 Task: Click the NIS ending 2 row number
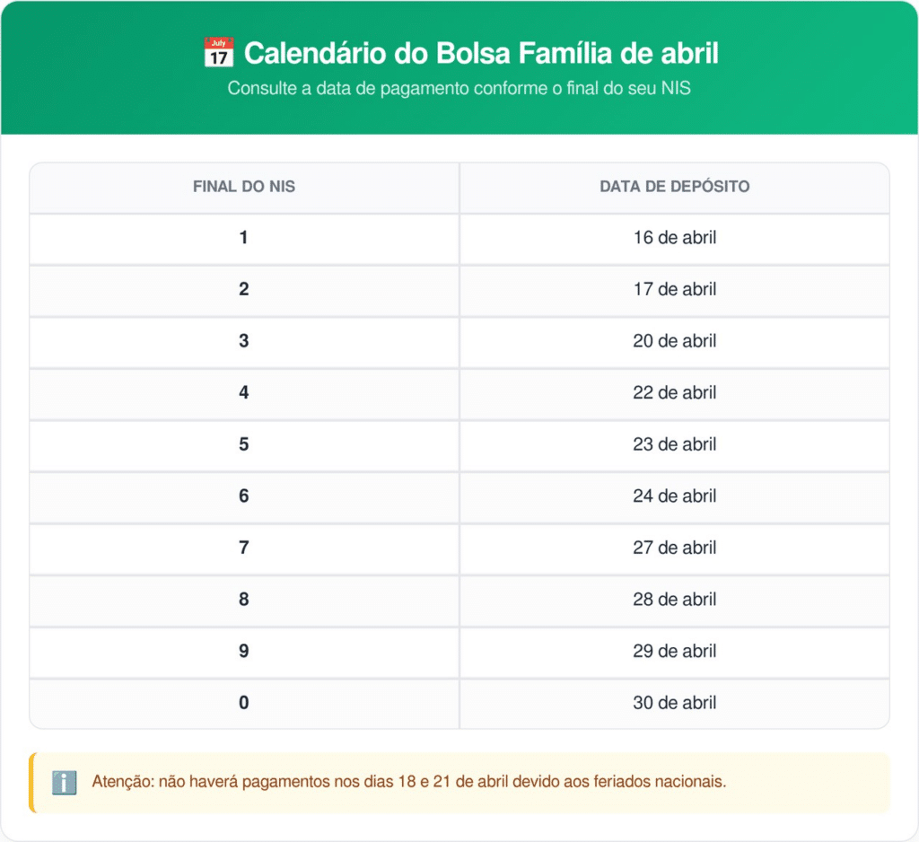click(244, 289)
